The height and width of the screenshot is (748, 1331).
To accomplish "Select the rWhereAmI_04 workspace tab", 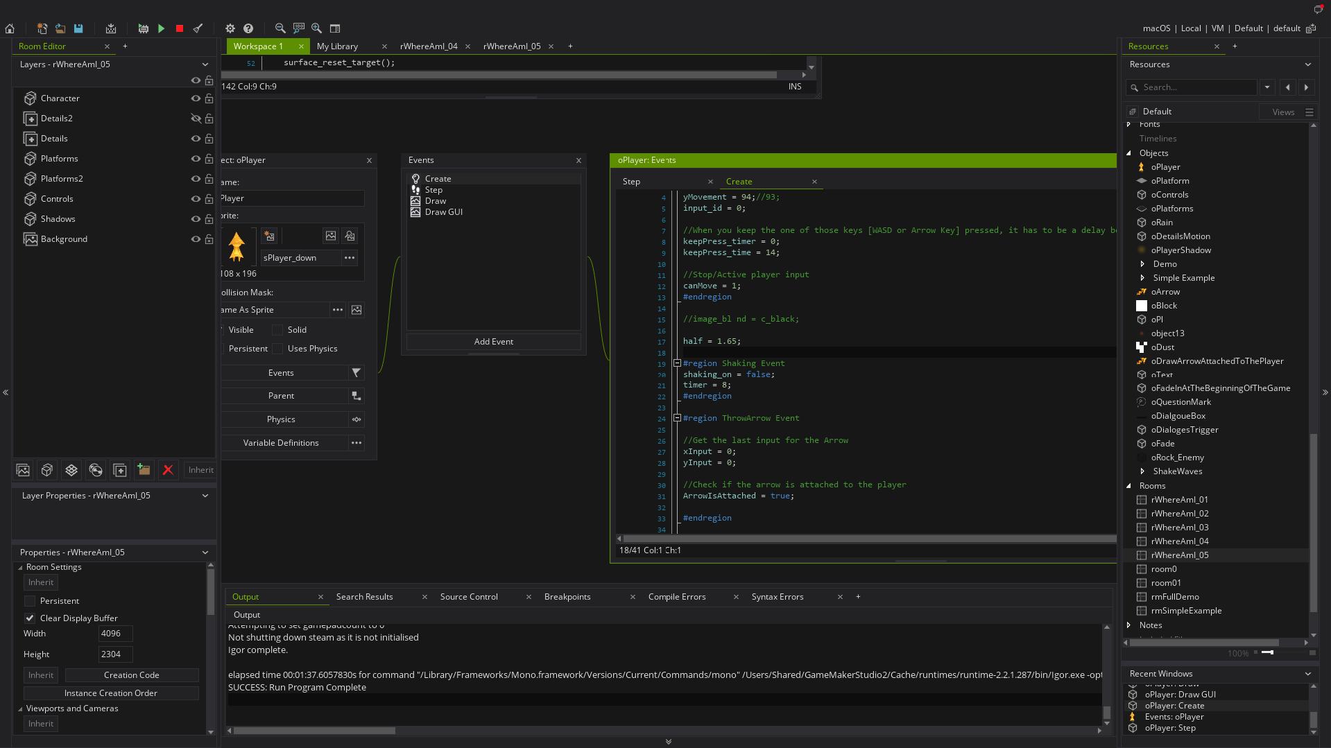I will coord(429,46).
